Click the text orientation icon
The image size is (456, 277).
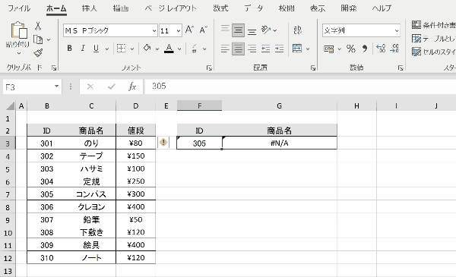pyautogui.click(x=266, y=30)
